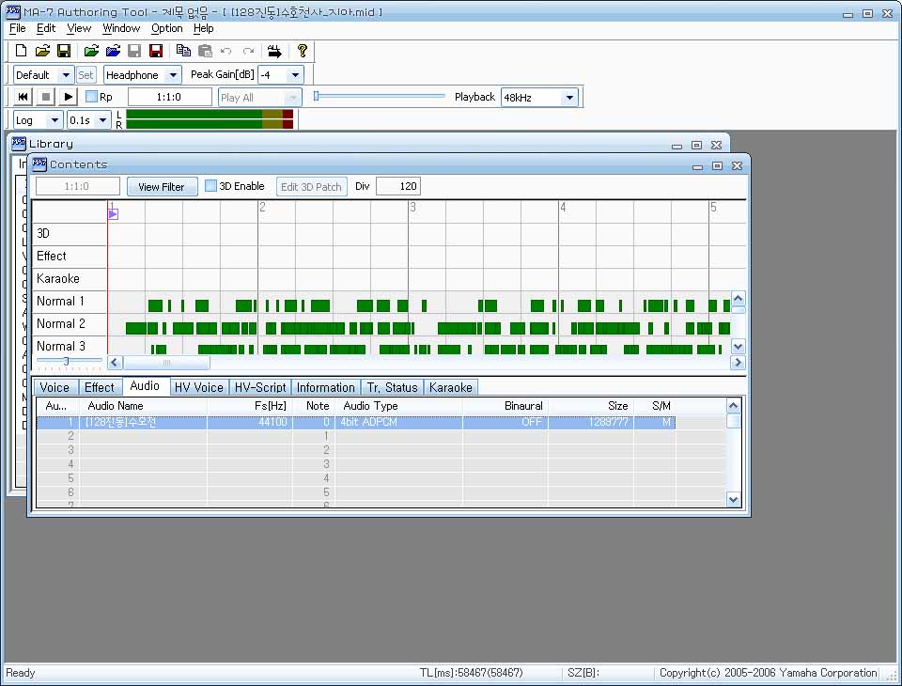This screenshot has height=686, width=902.
Task: Open the Peak Gain dB dropdown
Action: click(x=295, y=75)
